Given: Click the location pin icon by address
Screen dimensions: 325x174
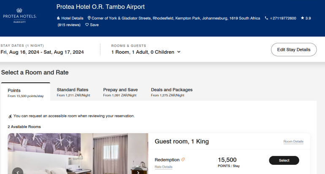Looking at the screenshot, I should 89,18.
